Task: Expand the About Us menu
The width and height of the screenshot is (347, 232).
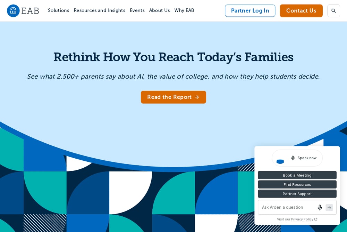Action: tap(159, 10)
